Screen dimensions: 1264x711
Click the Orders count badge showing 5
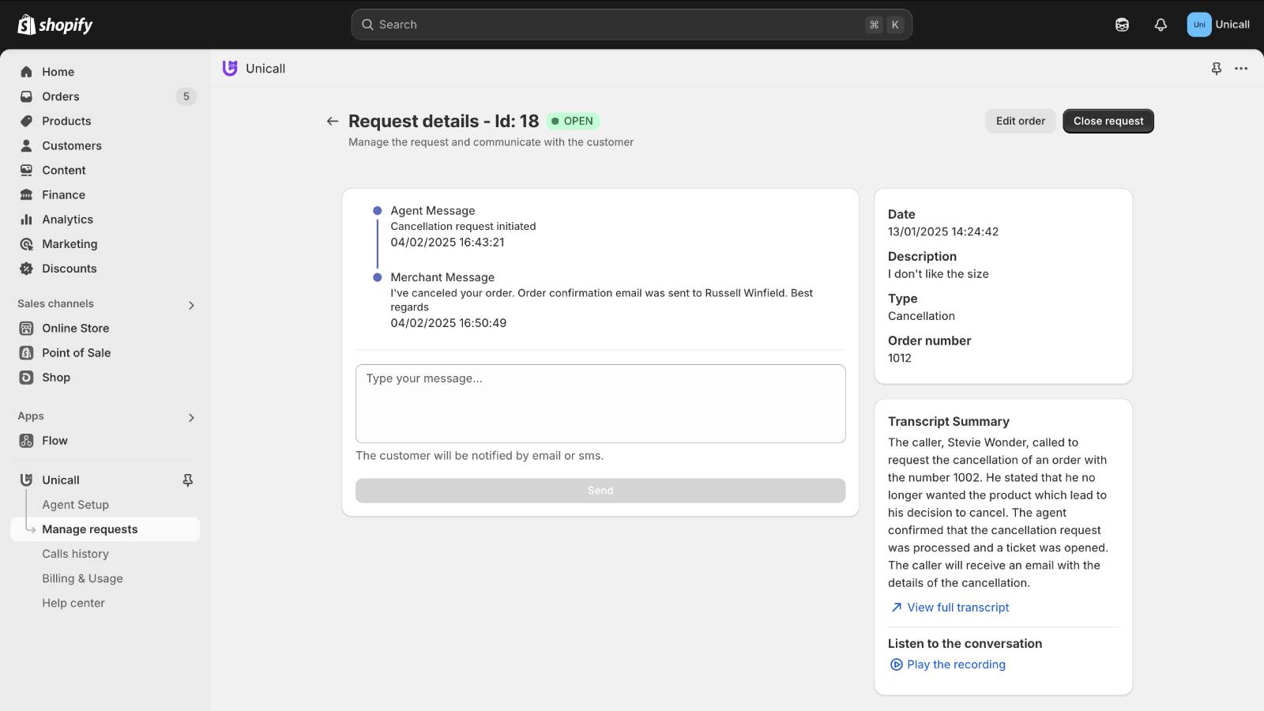pyautogui.click(x=186, y=96)
